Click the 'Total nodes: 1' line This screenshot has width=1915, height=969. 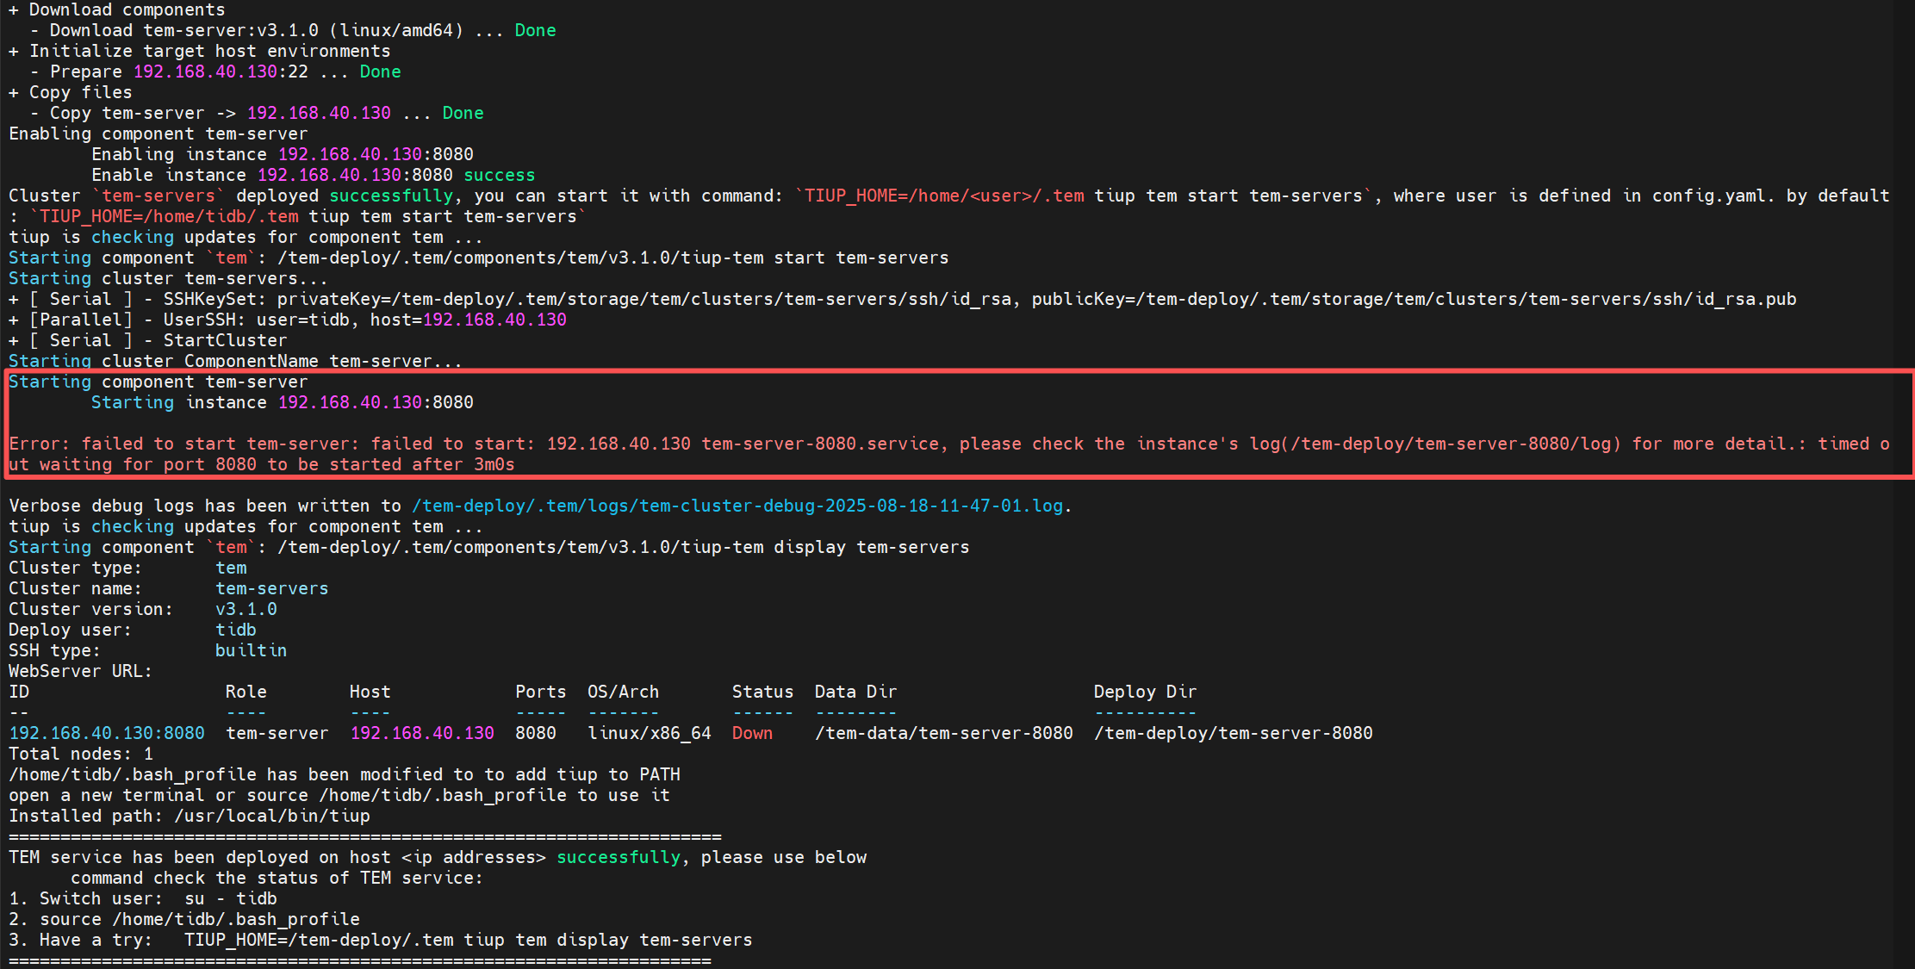point(81,754)
